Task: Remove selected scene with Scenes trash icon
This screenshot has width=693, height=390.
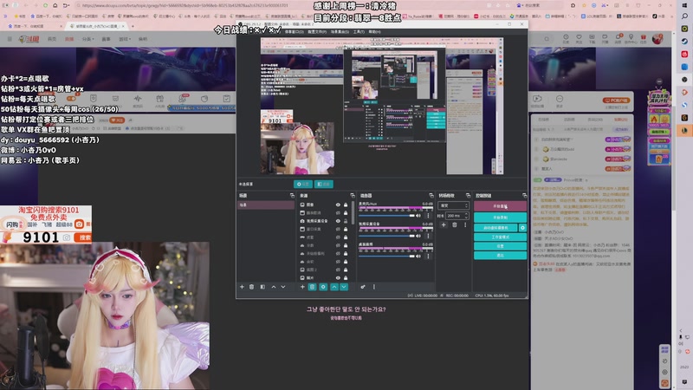Action: coord(251,287)
